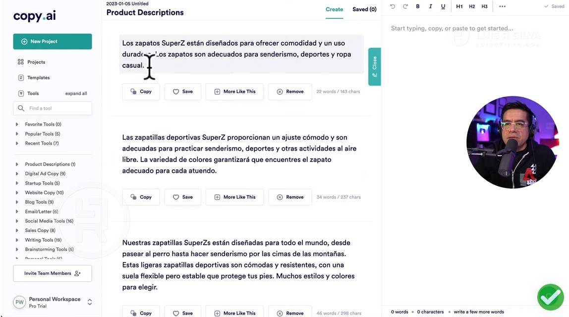569x317 pixels.
Task: Save the 22-word SuperZ description
Action: 182,92
